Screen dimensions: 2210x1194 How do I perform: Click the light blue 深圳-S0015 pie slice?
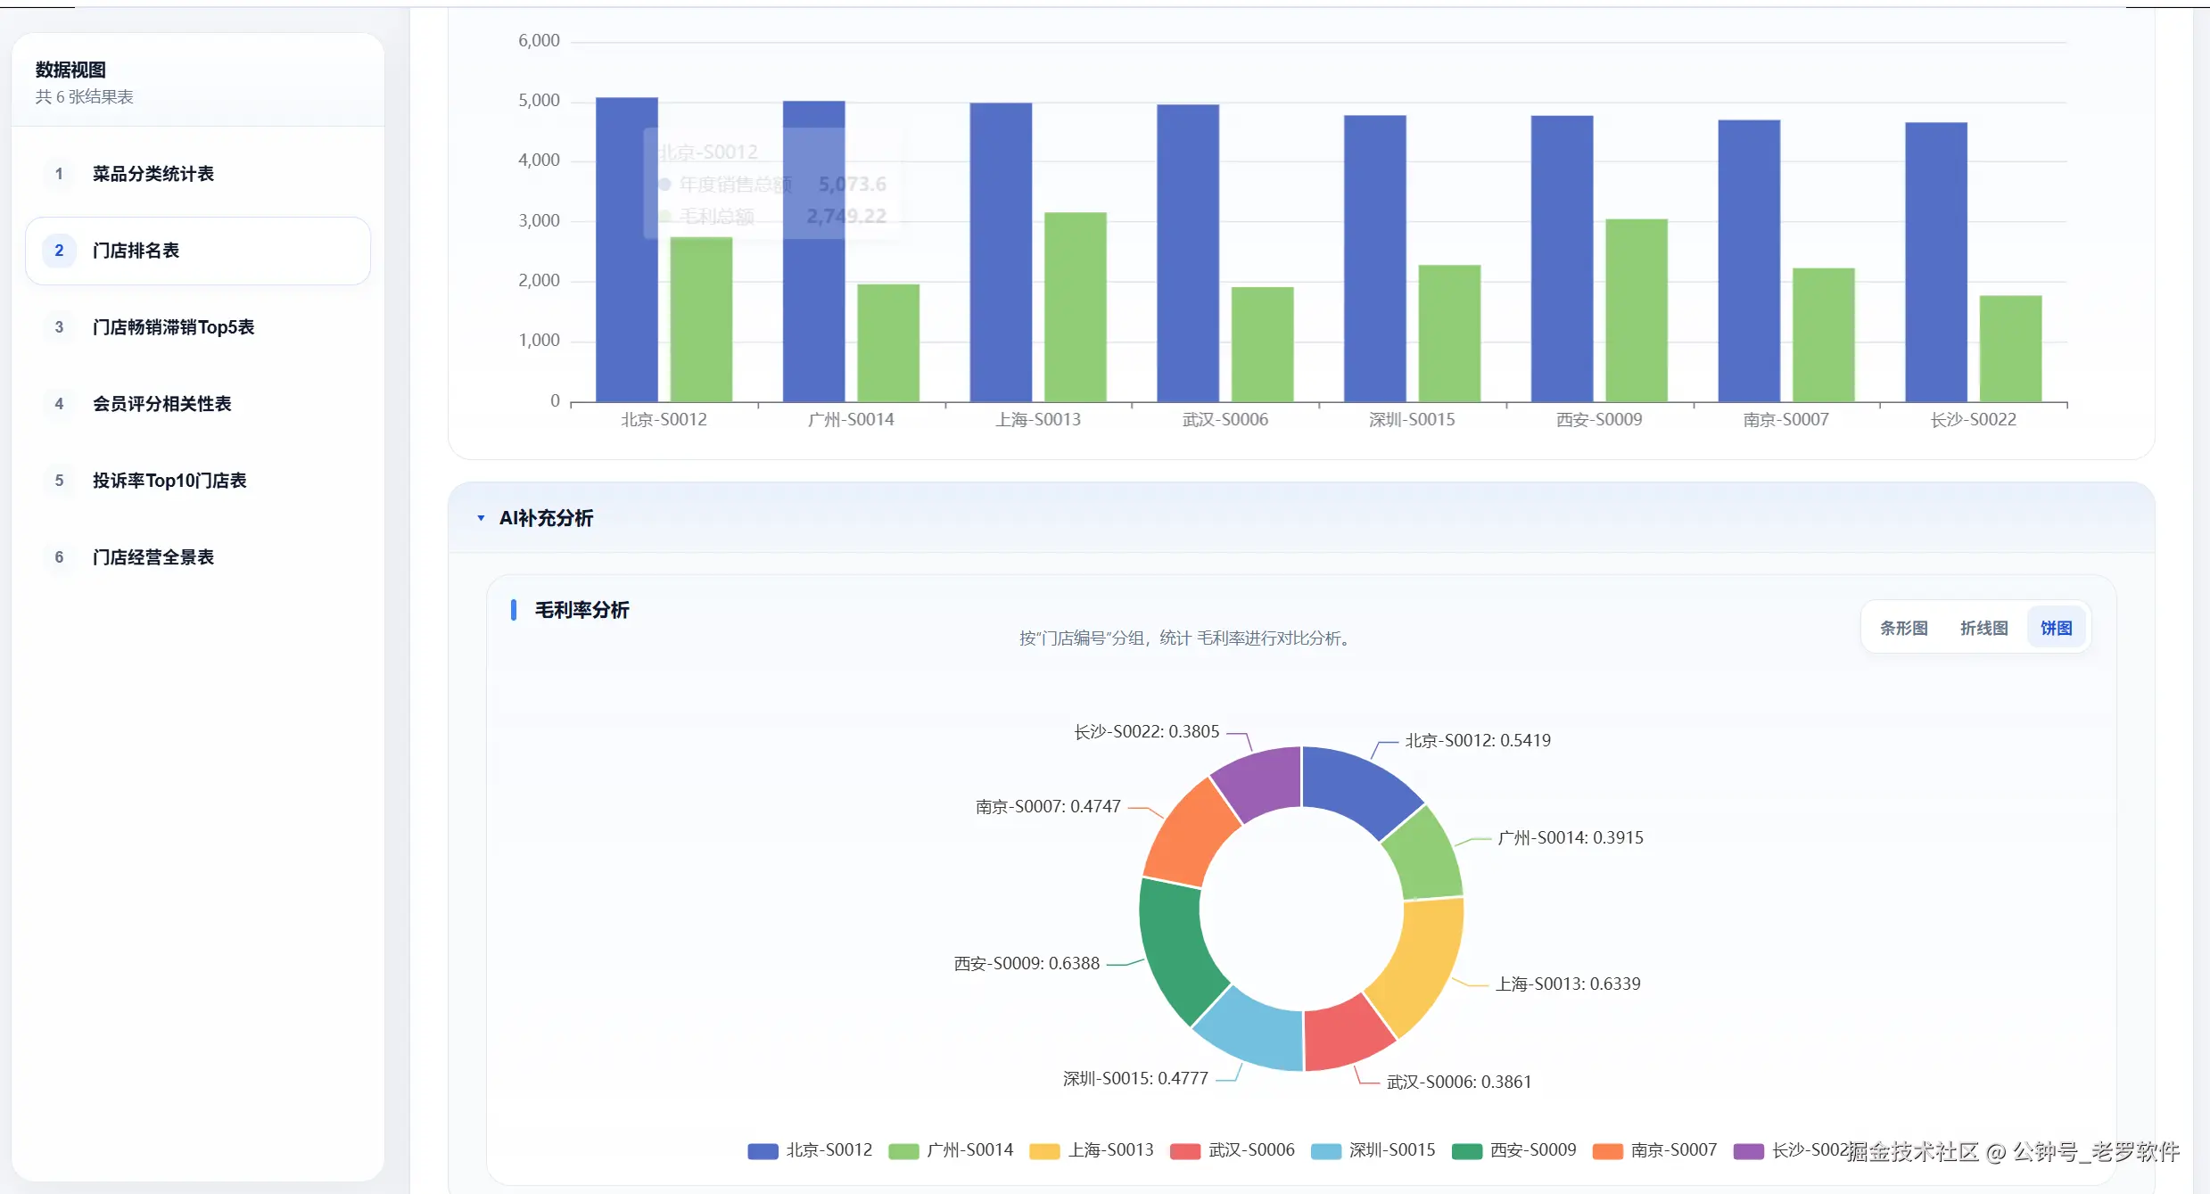(x=1252, y=1032)
